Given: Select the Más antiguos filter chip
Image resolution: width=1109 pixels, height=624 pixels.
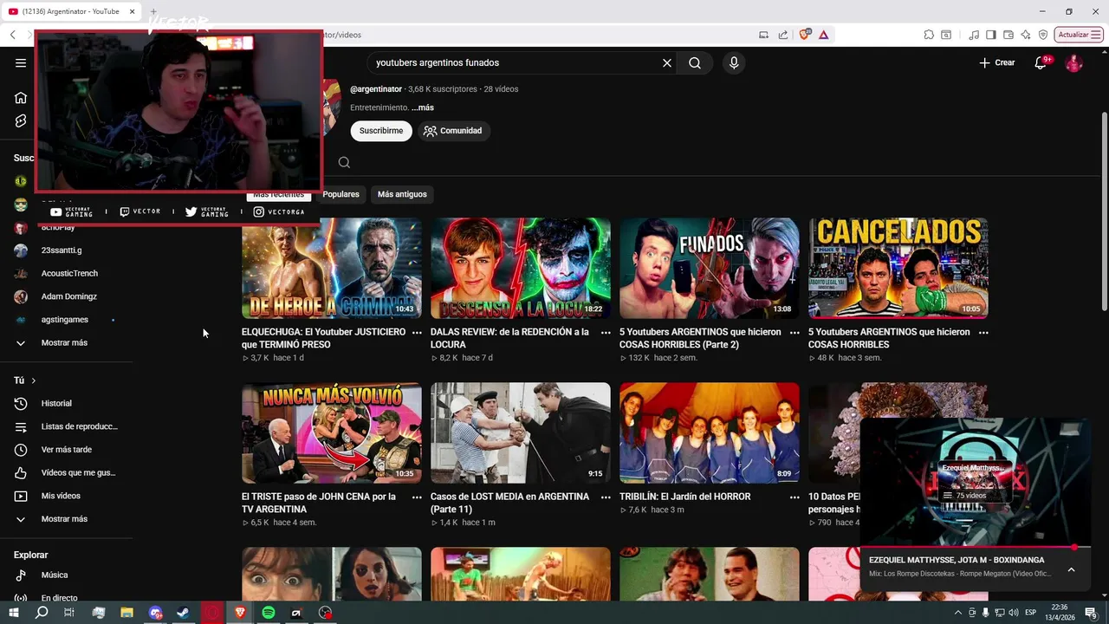Looking at the screenshot, I should coord(402,194).
